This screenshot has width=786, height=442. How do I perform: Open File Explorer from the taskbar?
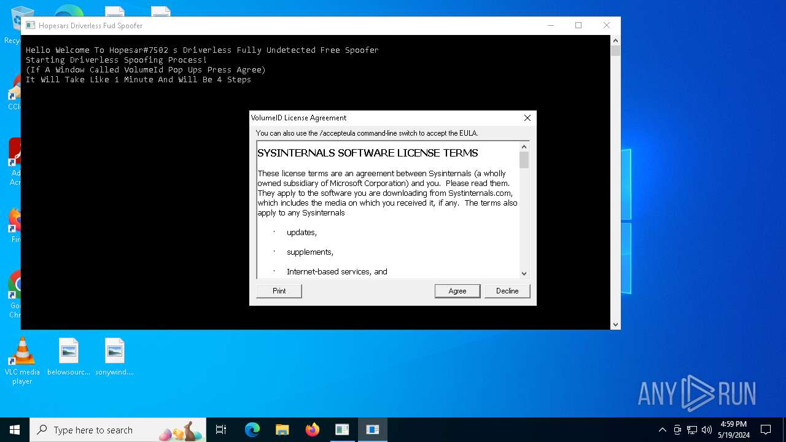click(x=282, y=430)
